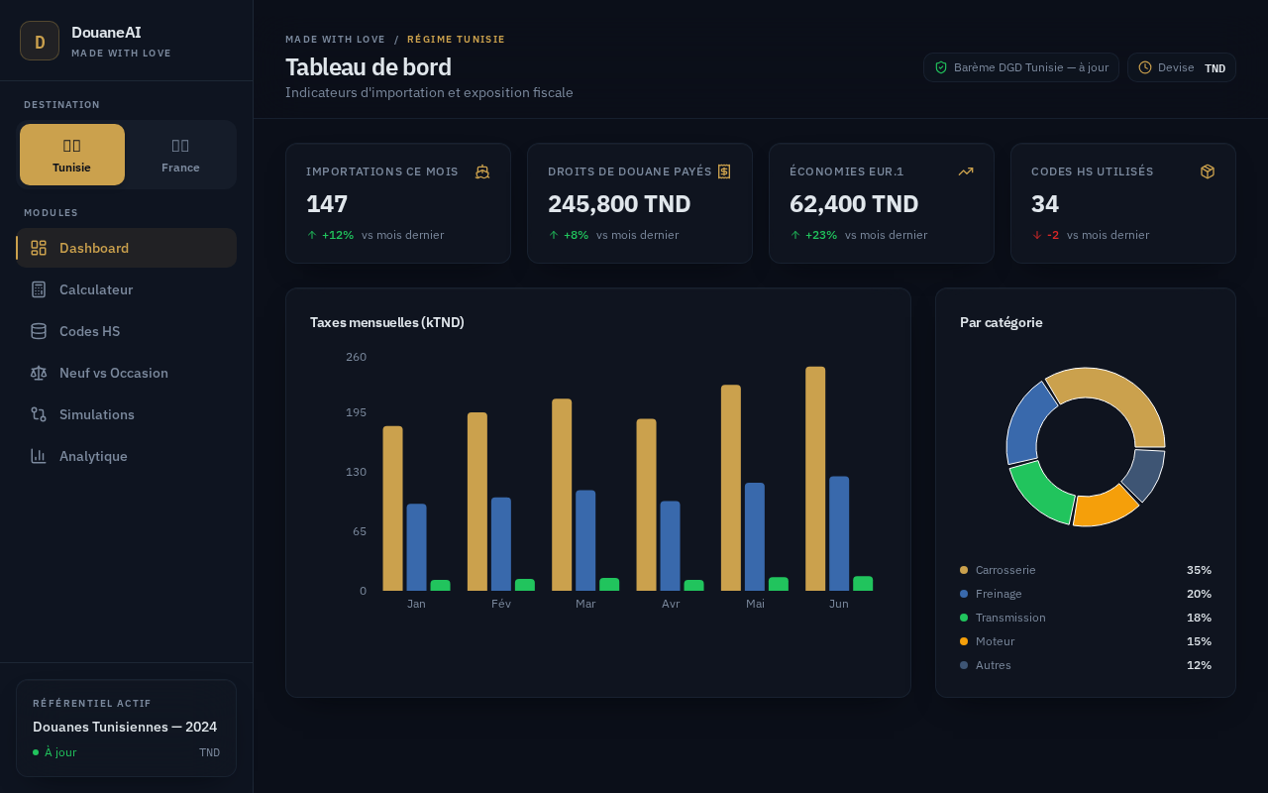The height and width of the screenshot is (793, 1268).
Task: Click the green bar for Mai
Action: (779, 584)
